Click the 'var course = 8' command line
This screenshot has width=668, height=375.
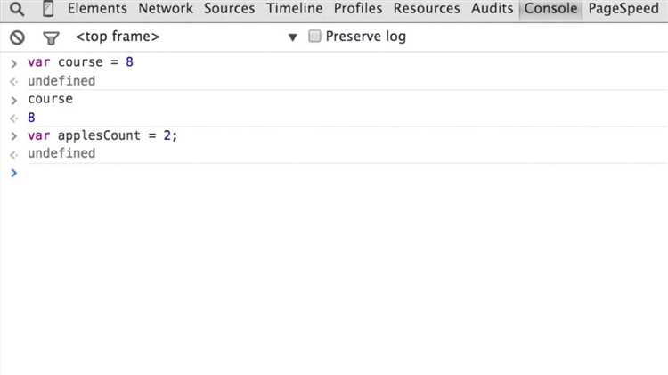tap(80, 62)
